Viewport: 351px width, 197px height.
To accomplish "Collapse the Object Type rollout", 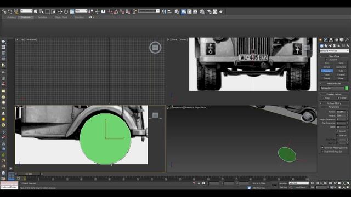I will [x=334, y=56].
